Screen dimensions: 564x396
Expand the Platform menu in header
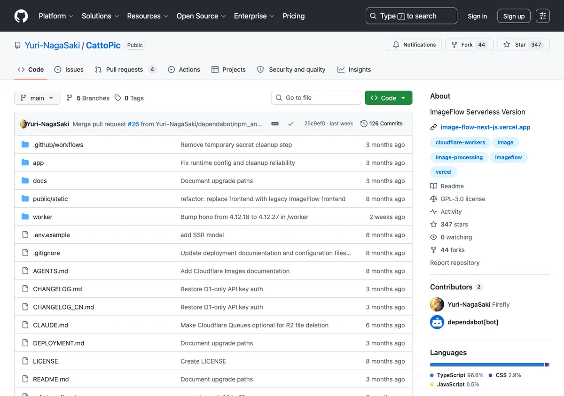[x=56, y=16]
